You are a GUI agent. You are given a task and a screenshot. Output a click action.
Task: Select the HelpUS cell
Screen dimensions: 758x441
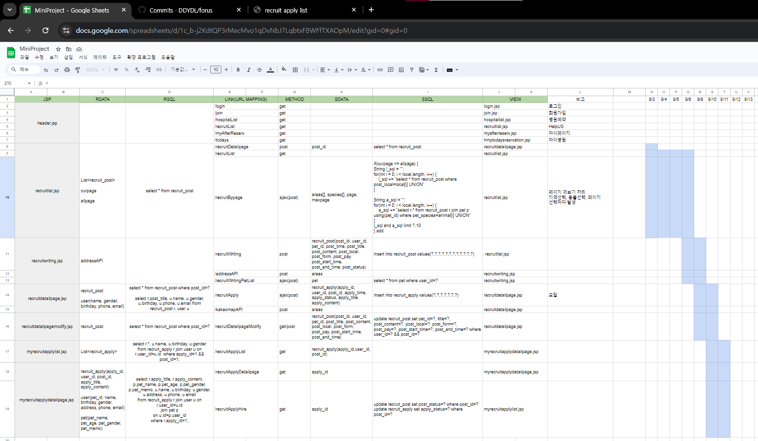tap(580, 127)
